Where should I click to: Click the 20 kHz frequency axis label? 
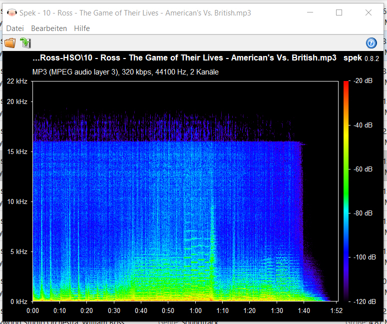click(17, 101)
